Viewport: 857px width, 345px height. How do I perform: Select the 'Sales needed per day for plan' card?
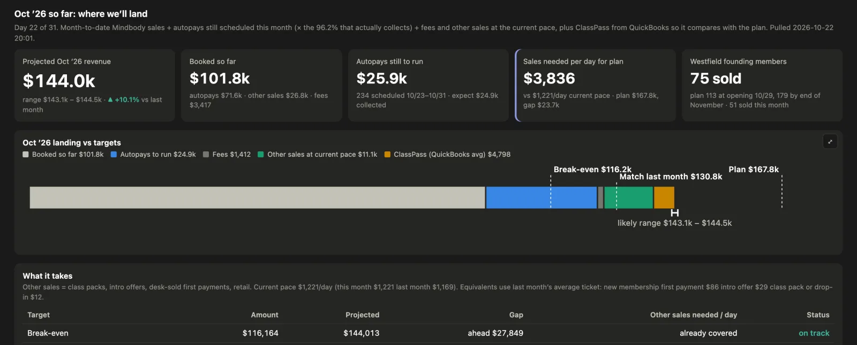[595, 86]
